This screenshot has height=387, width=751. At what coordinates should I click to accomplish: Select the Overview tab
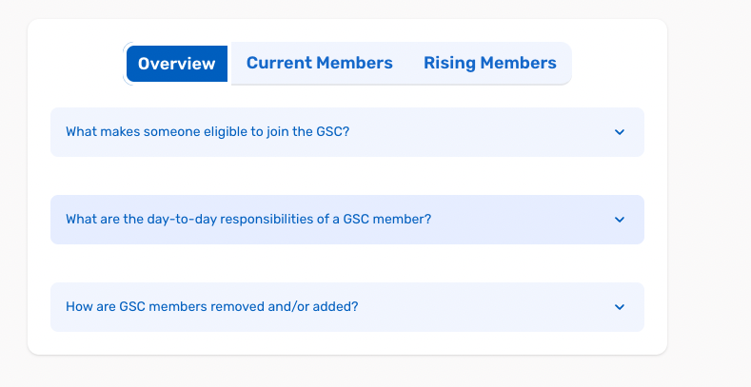pos(177,64)
